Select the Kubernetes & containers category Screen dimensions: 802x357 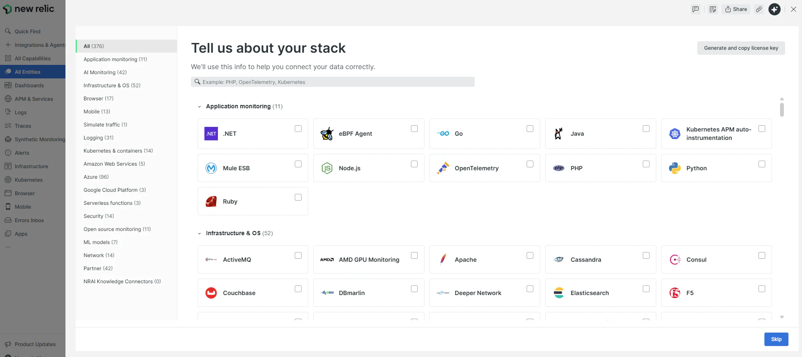(x=118, y=151)
